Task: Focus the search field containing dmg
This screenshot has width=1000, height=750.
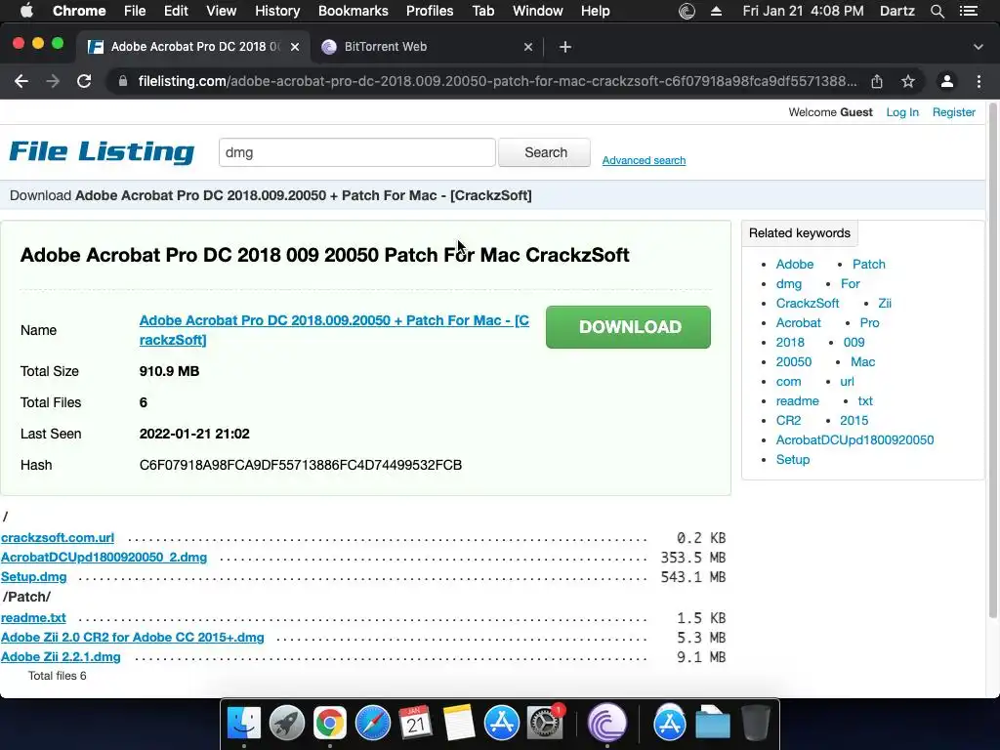Action: [x=357, y=153]
